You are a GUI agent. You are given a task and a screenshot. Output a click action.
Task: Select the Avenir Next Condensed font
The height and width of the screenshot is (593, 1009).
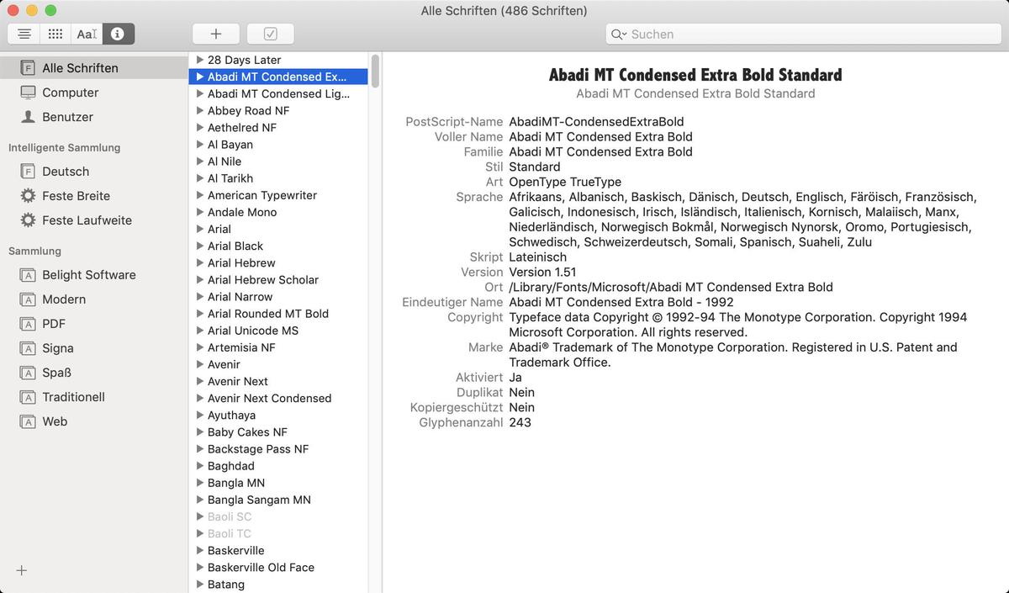pos(278,398)
